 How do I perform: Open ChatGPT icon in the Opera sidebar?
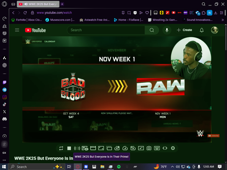(5, 65)
